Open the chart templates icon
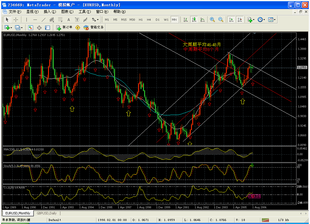Viewport: 310px width, 224px height. (271, 20)
